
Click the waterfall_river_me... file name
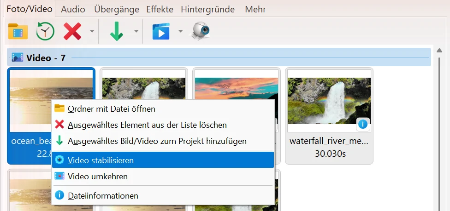[x=329, y=141]
